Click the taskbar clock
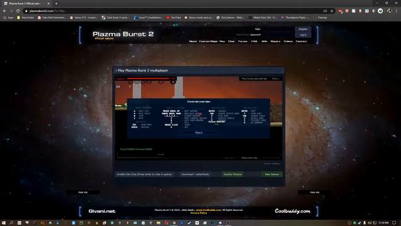The height and width of the screenshot is (226, 401). tap(383, 223)
